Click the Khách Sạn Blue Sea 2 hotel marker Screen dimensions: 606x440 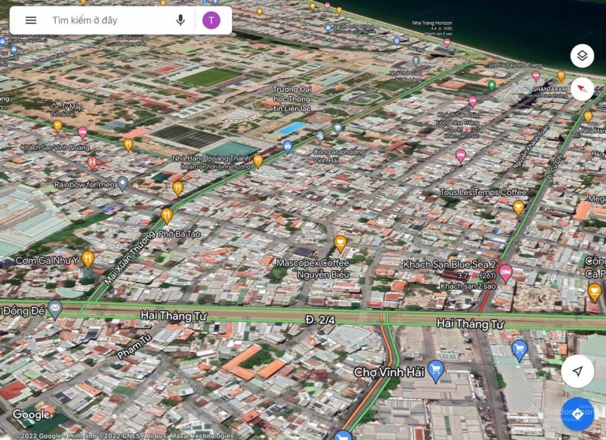505,272
